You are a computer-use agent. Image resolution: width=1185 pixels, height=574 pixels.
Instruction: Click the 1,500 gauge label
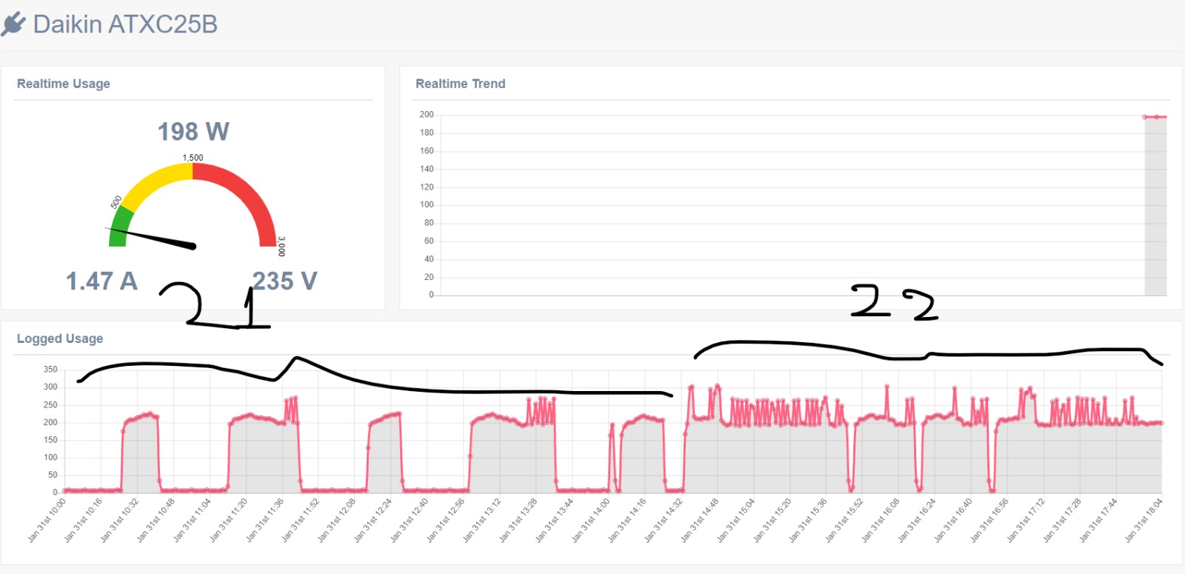coord(193,158)
